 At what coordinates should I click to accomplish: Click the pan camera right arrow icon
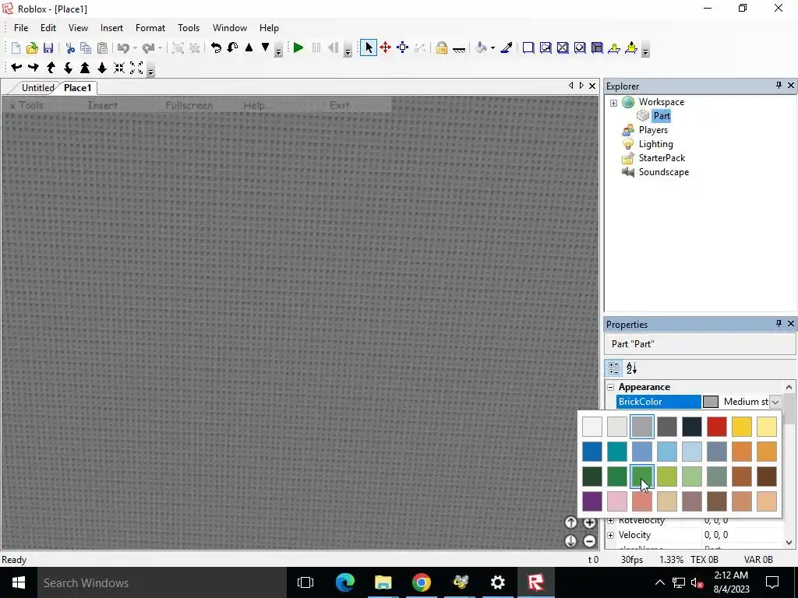pos(34,68)
